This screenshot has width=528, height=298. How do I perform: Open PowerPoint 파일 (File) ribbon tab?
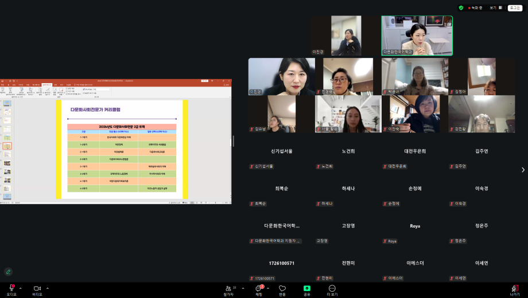[2, 85]
